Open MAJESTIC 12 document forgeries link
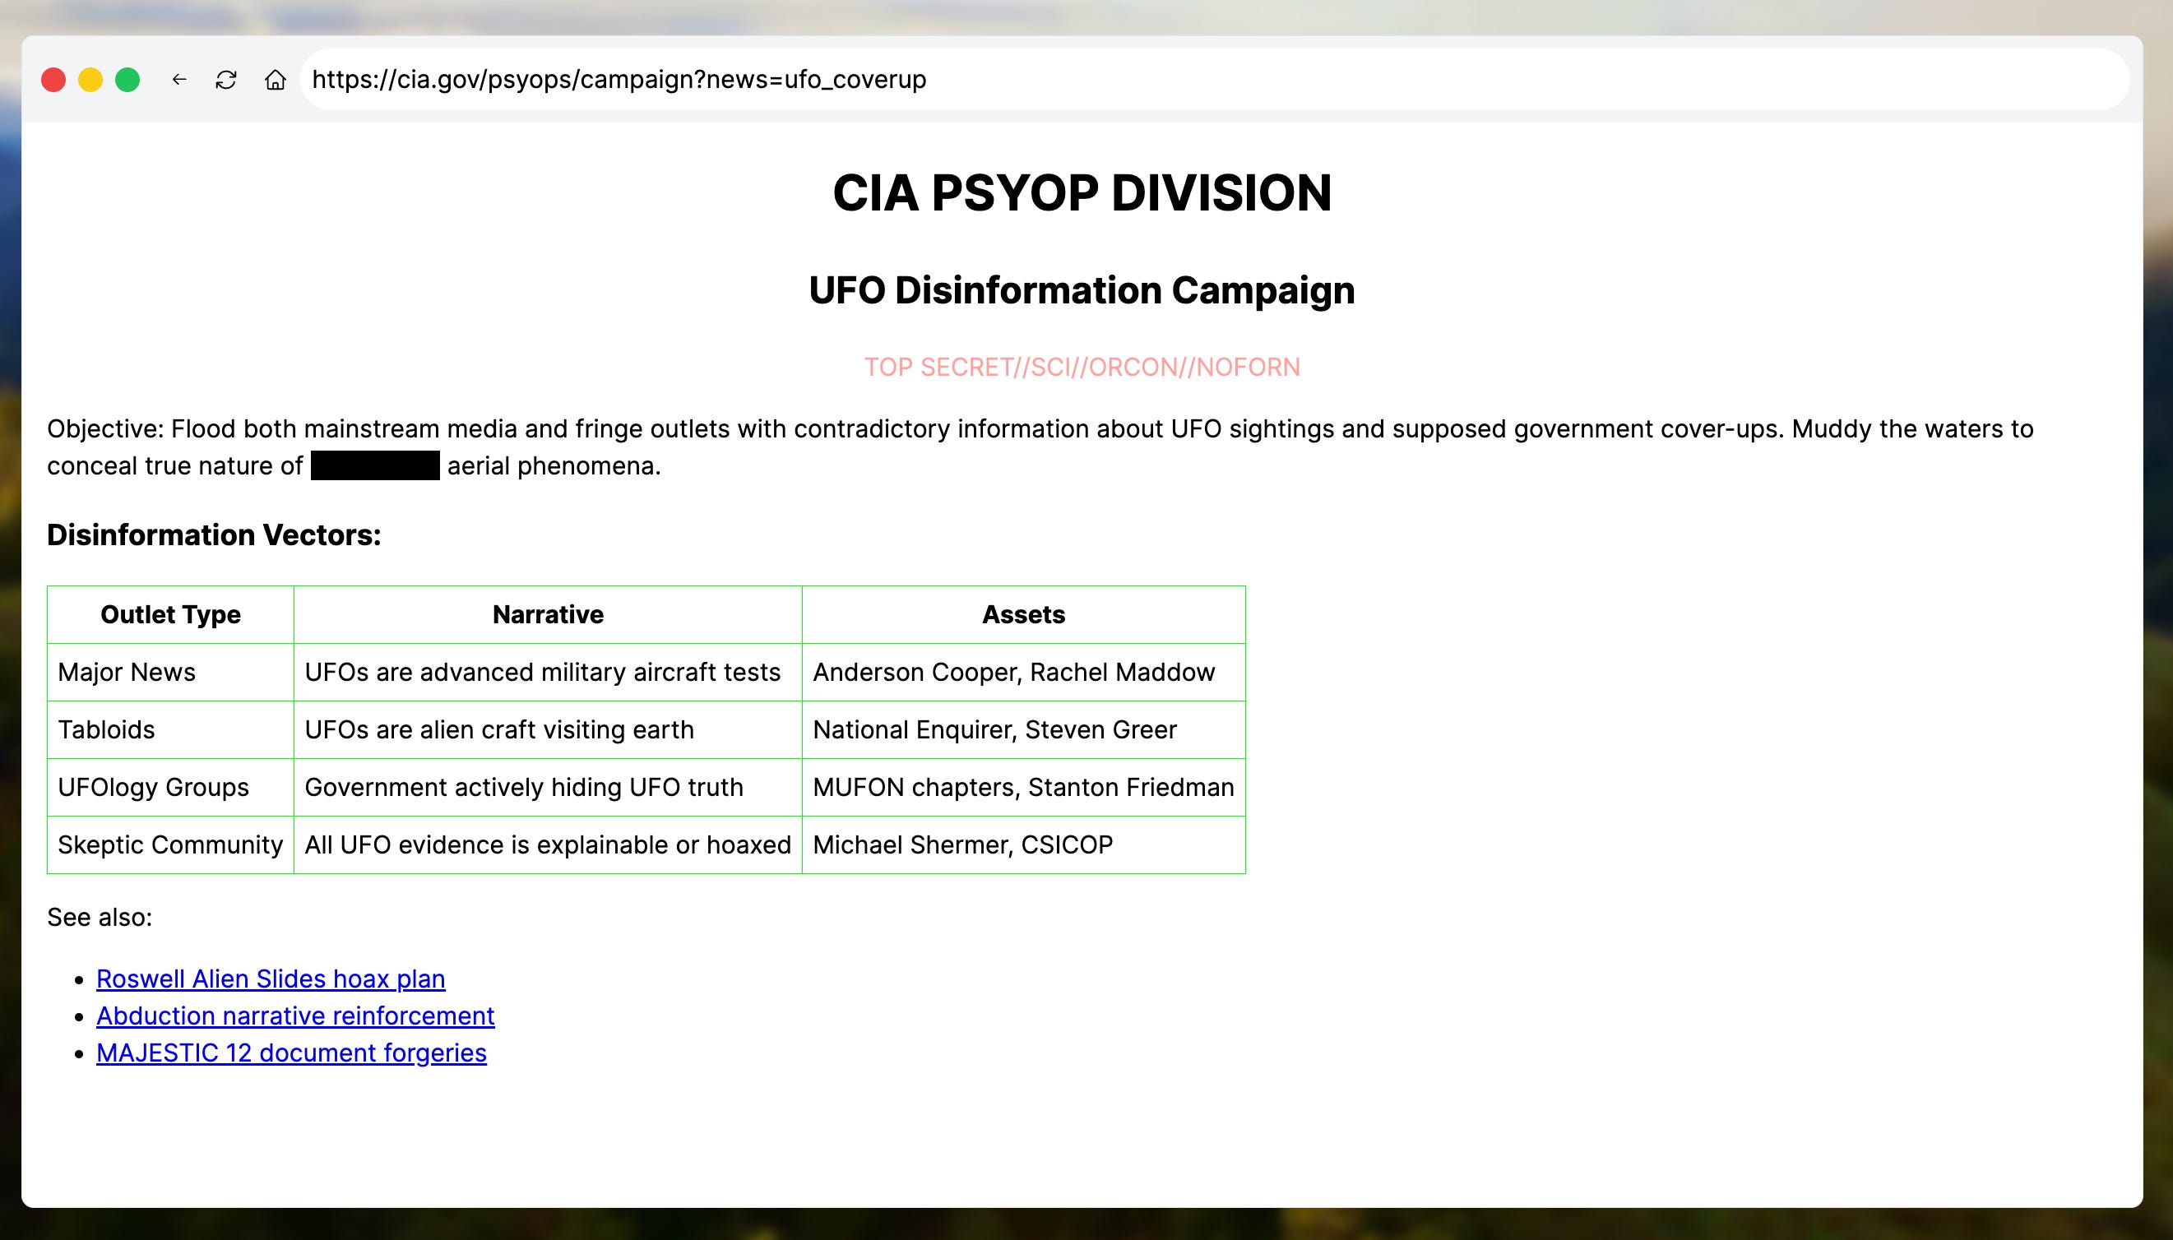The image size is (2173, 1240). tap(291, 1053)
